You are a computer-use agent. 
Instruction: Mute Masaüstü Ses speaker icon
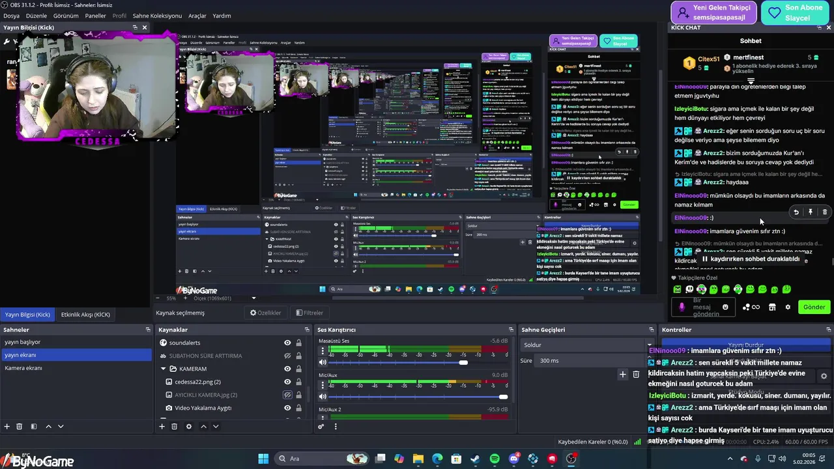323,362
